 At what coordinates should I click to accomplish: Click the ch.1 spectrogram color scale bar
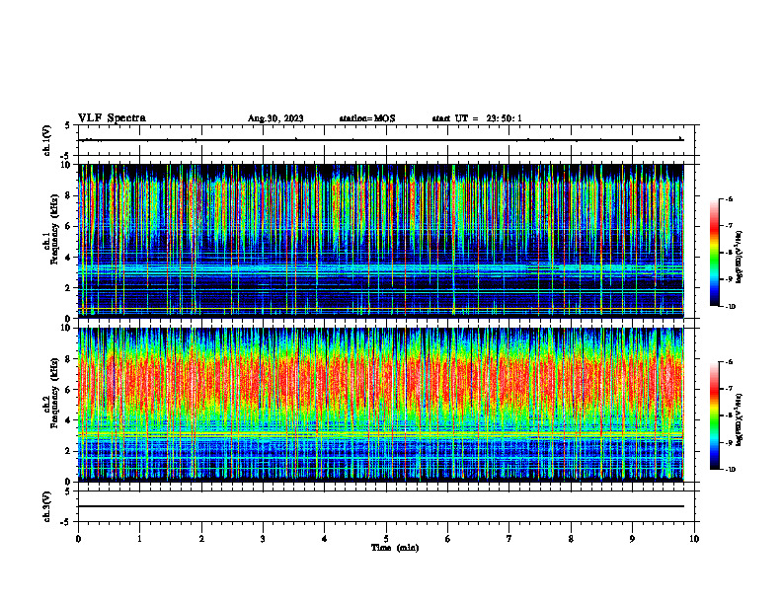[715, 253]
